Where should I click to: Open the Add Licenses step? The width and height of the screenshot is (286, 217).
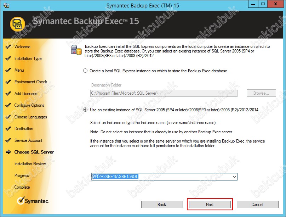(x=26, y=94)
